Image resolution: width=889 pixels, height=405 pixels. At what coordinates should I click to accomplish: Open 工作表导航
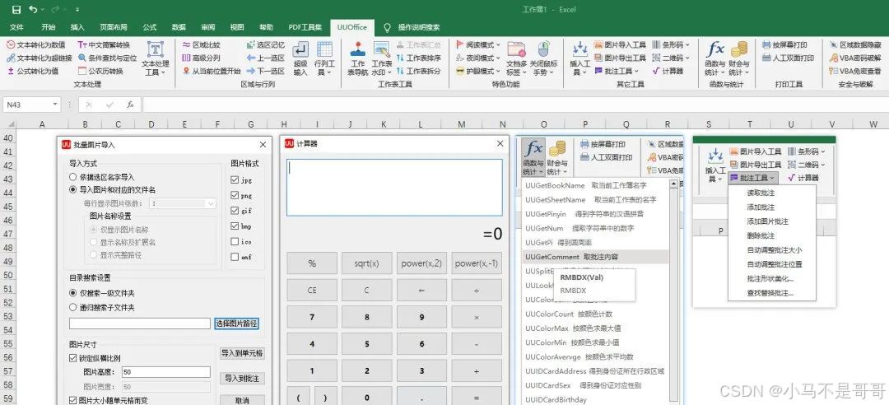click(358, 58)
